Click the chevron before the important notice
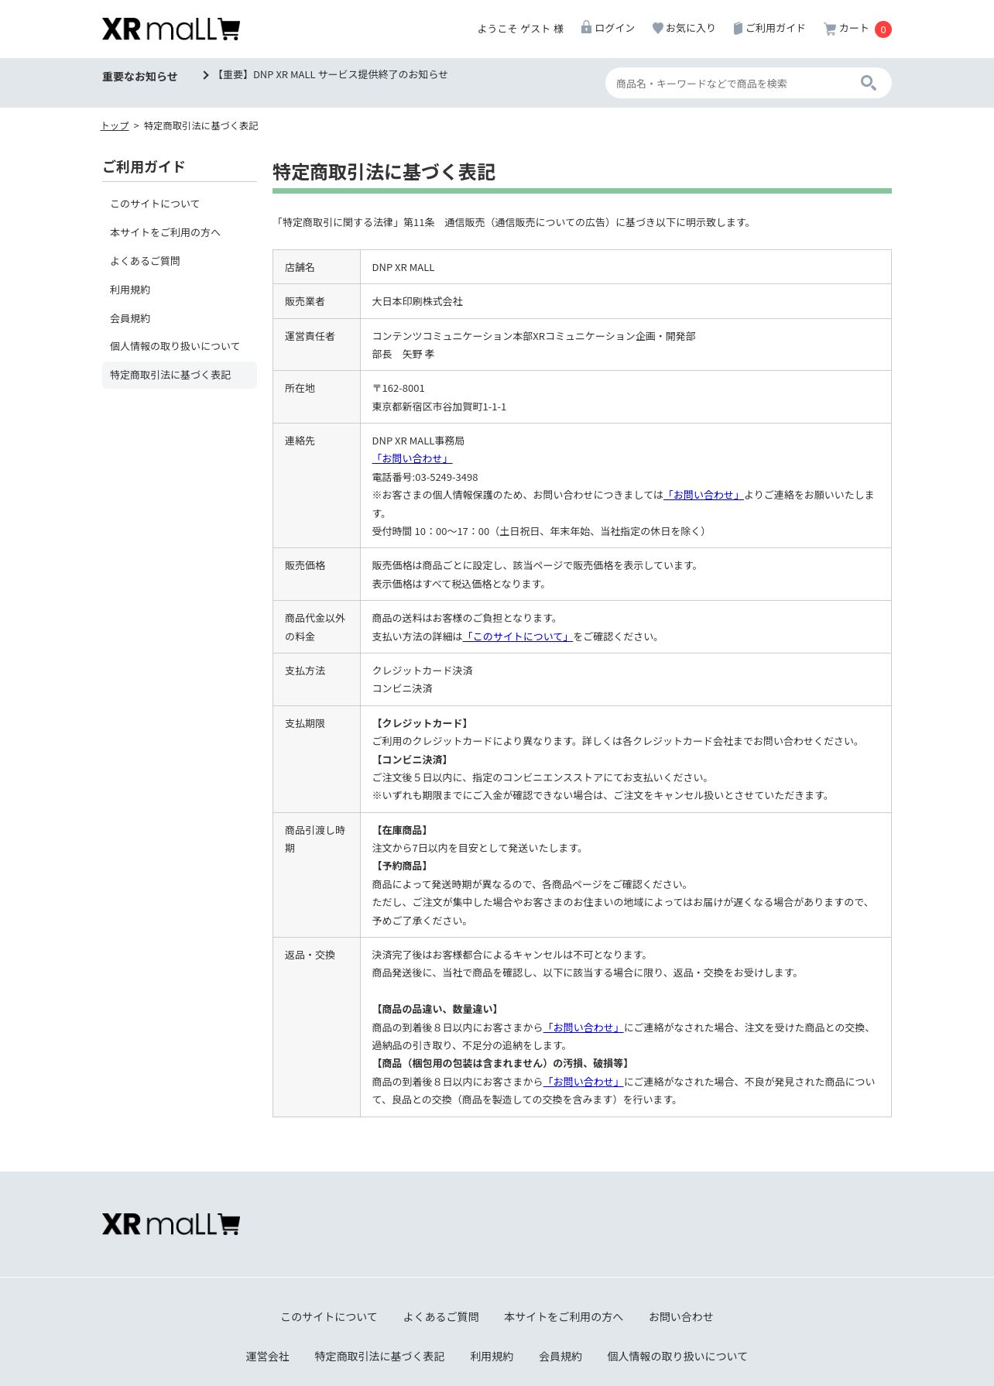This screenshot has width=994, height=1386. click(x=206, y=75)
